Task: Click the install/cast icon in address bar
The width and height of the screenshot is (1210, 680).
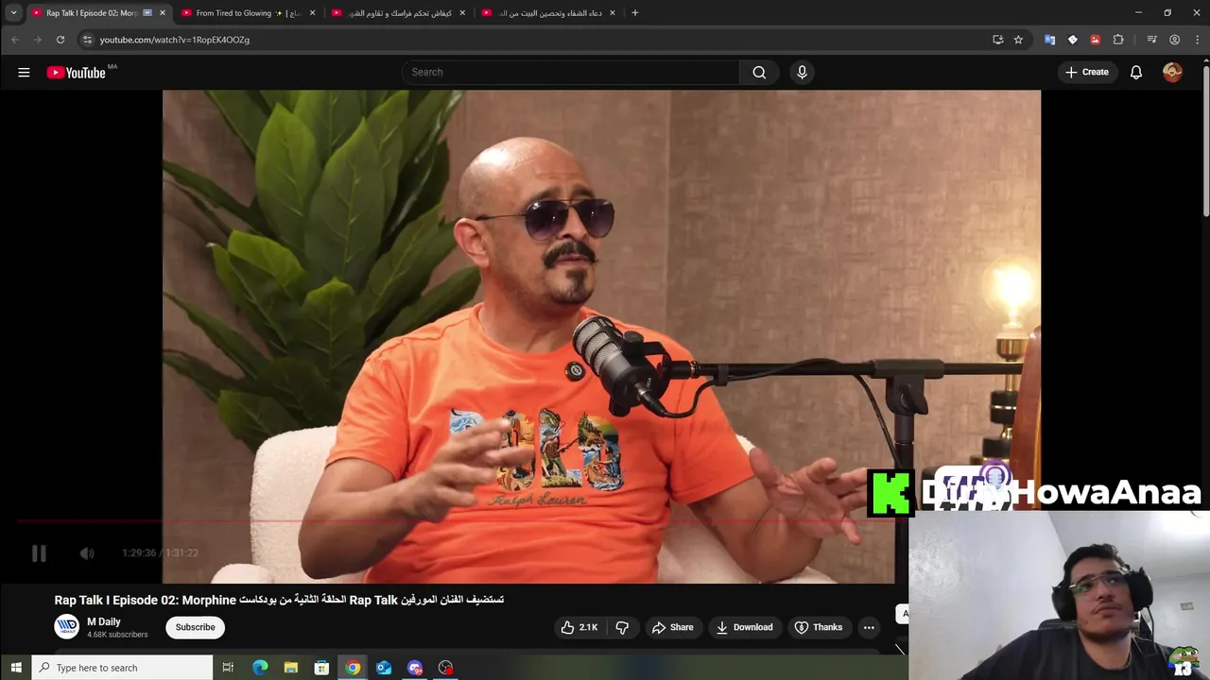Action: [x=997, y=40]
